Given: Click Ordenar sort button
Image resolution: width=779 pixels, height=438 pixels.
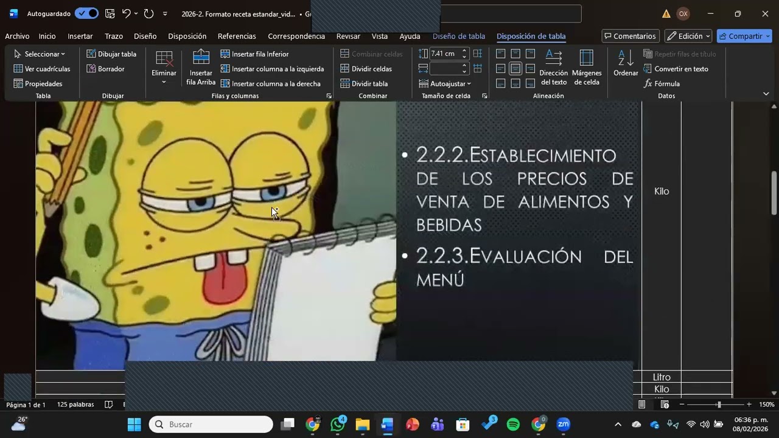Looking at the screenshot, I should (626, 63).
